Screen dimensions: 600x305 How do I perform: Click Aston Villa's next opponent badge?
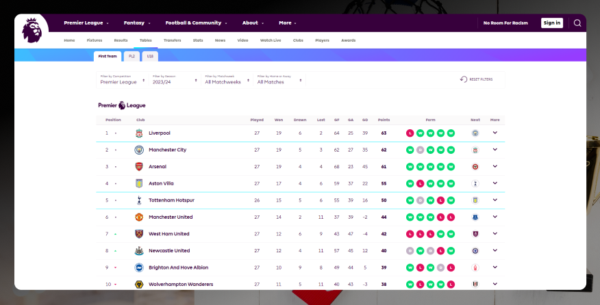475,183
